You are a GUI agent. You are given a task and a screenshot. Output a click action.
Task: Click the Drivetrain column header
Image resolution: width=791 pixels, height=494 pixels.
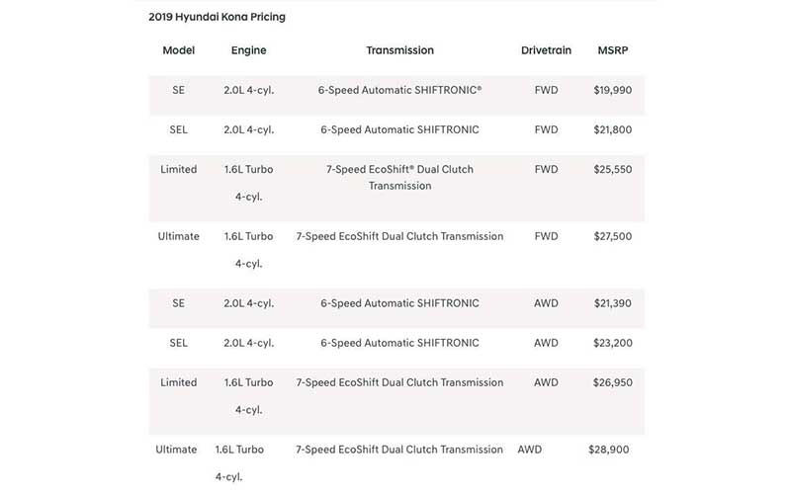click(x=546, y=50)
